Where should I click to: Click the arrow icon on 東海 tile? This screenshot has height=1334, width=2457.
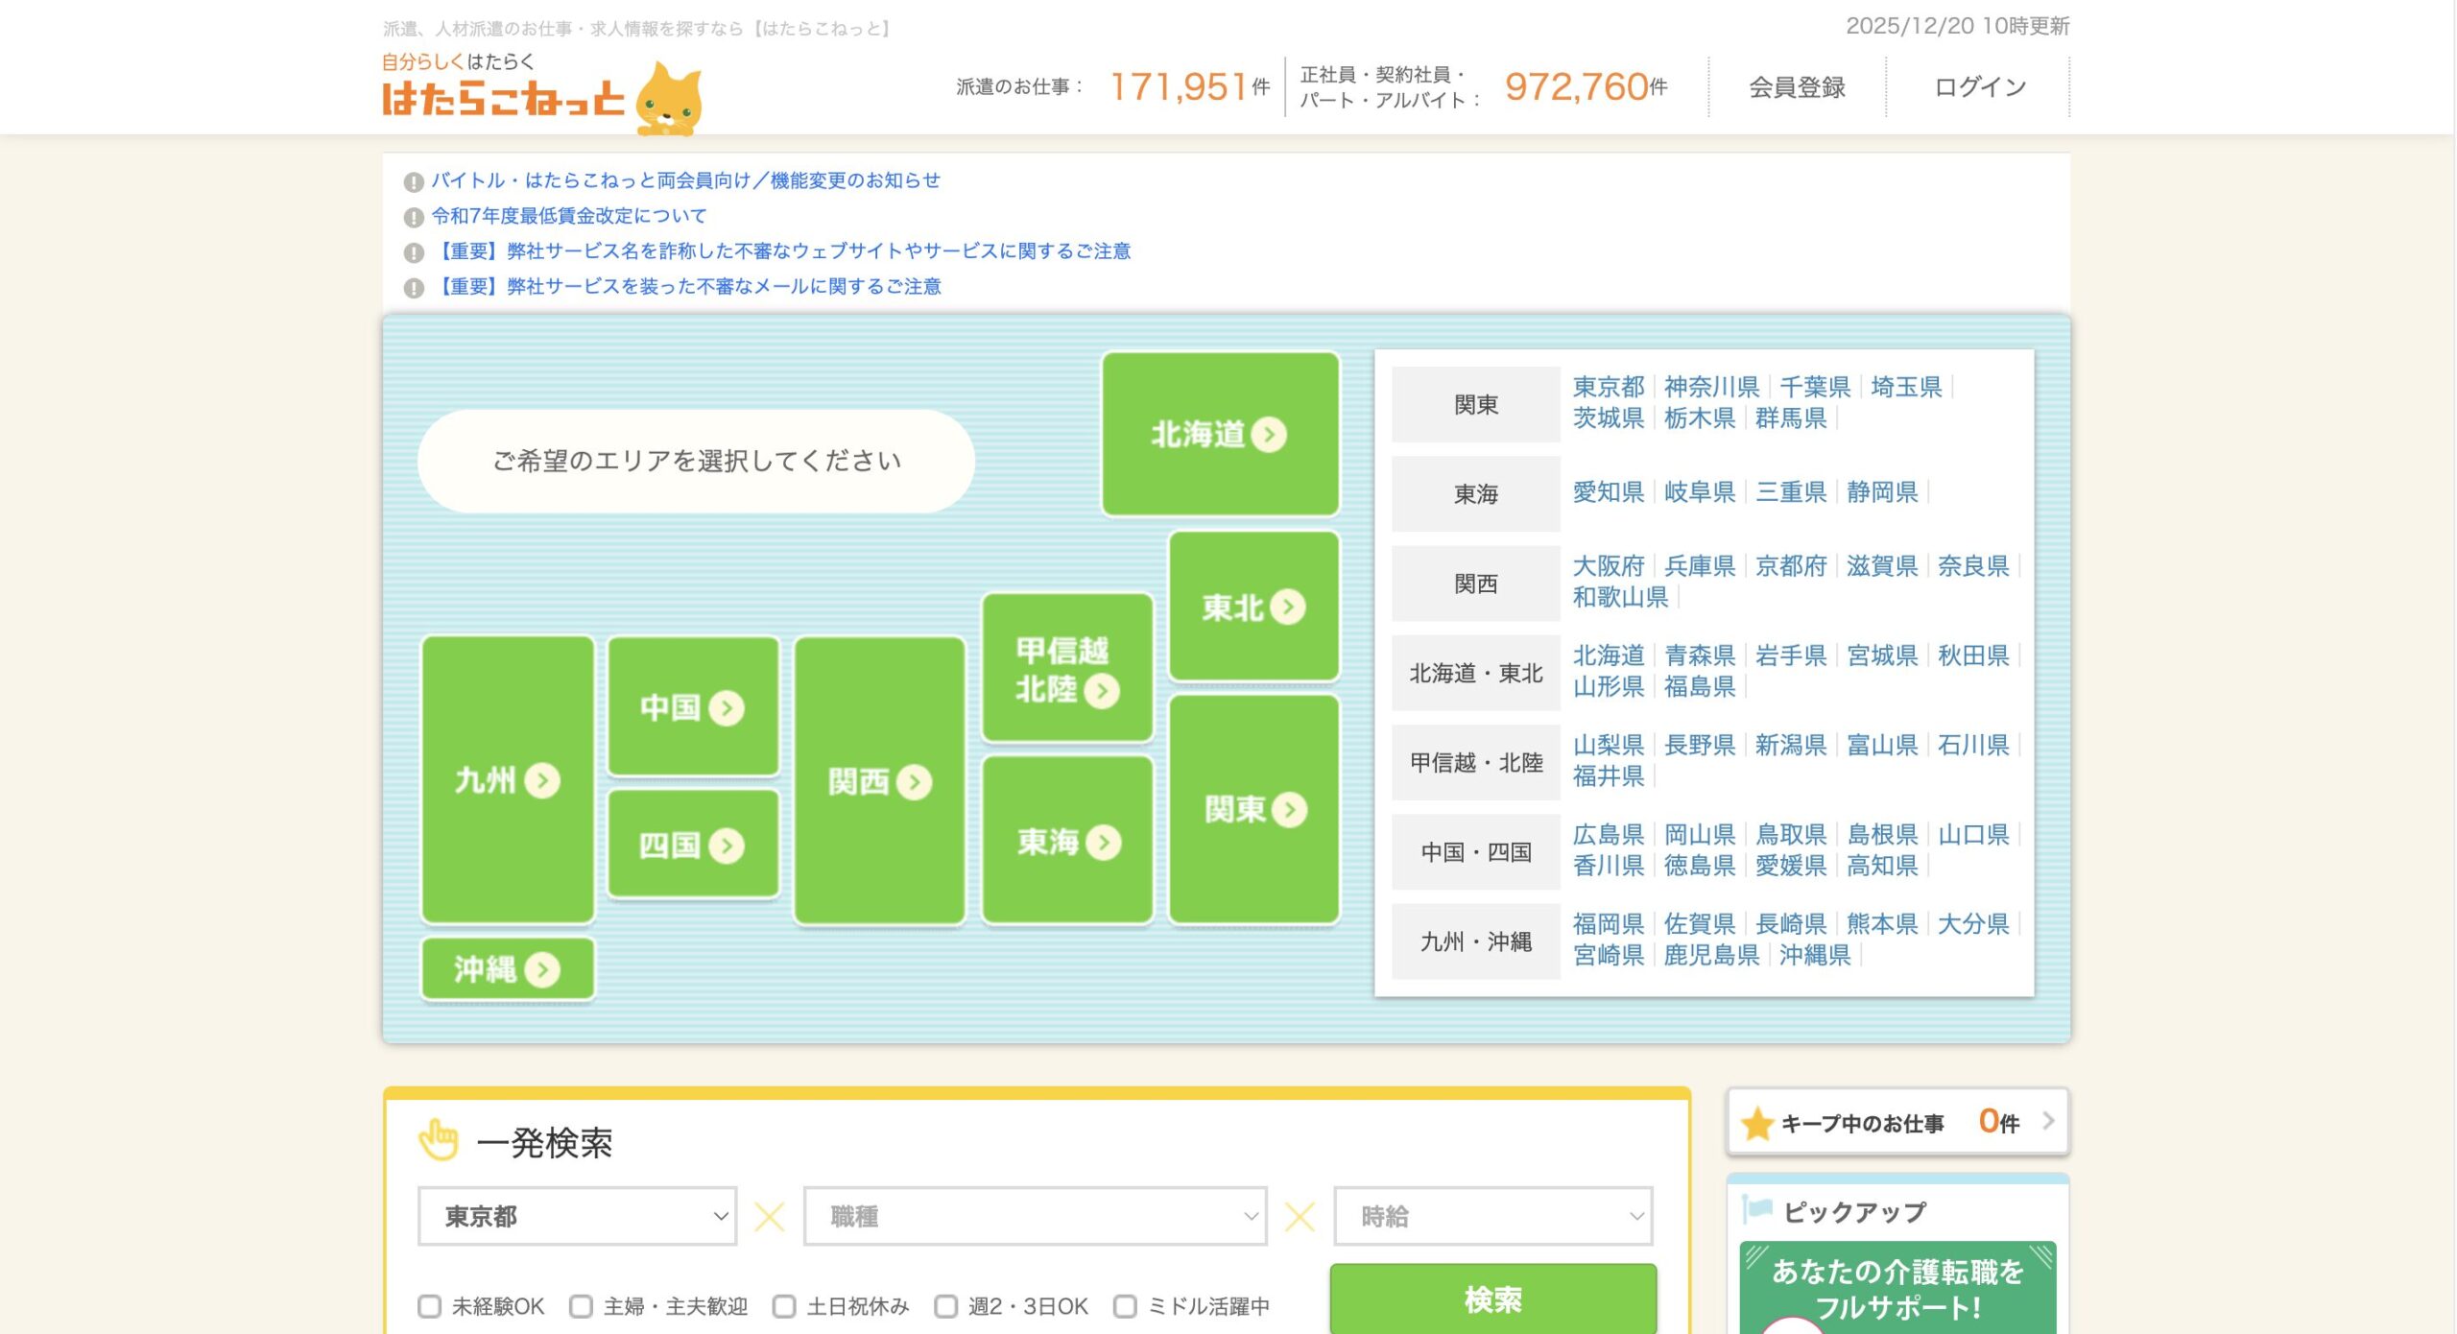tap(1104, 843)
